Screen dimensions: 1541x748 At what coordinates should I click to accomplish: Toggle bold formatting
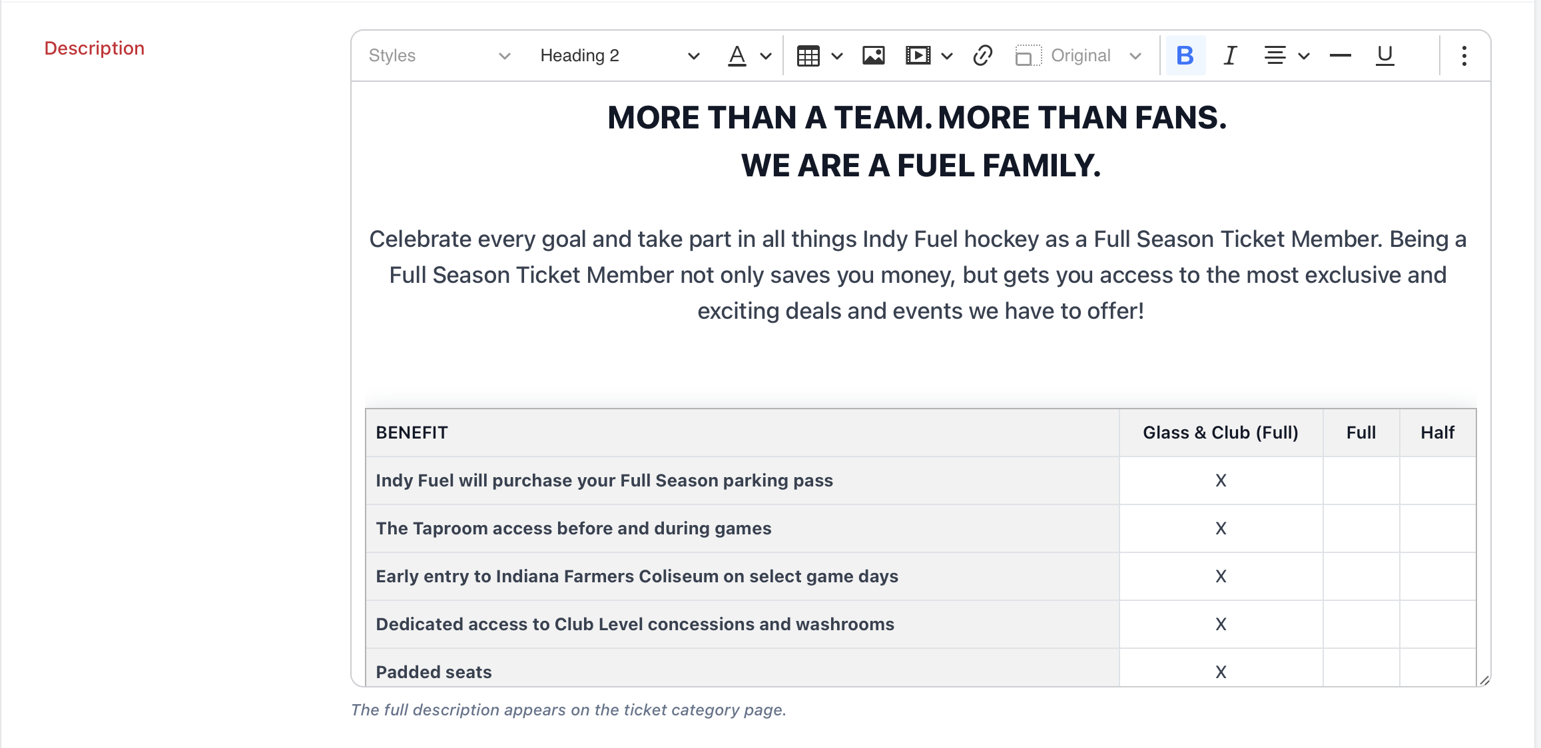pos(1185,55)
